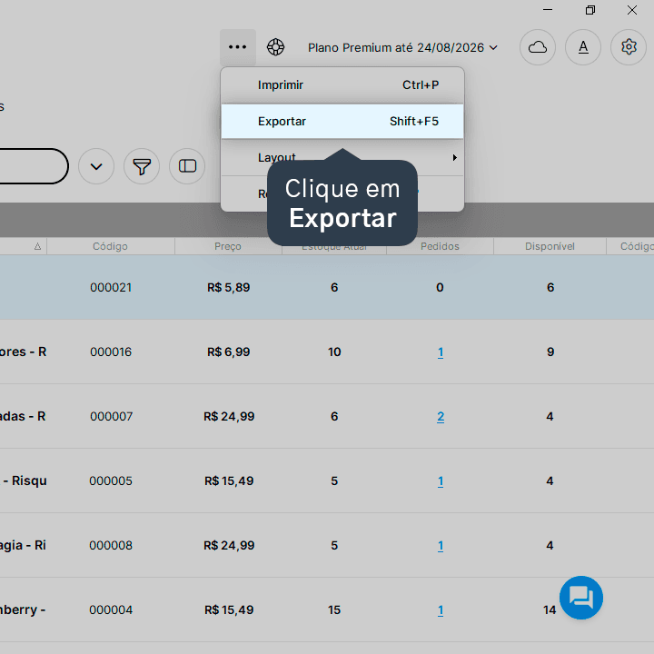
Task: Open the Pedidos link for code 000016
Action: 441,352
